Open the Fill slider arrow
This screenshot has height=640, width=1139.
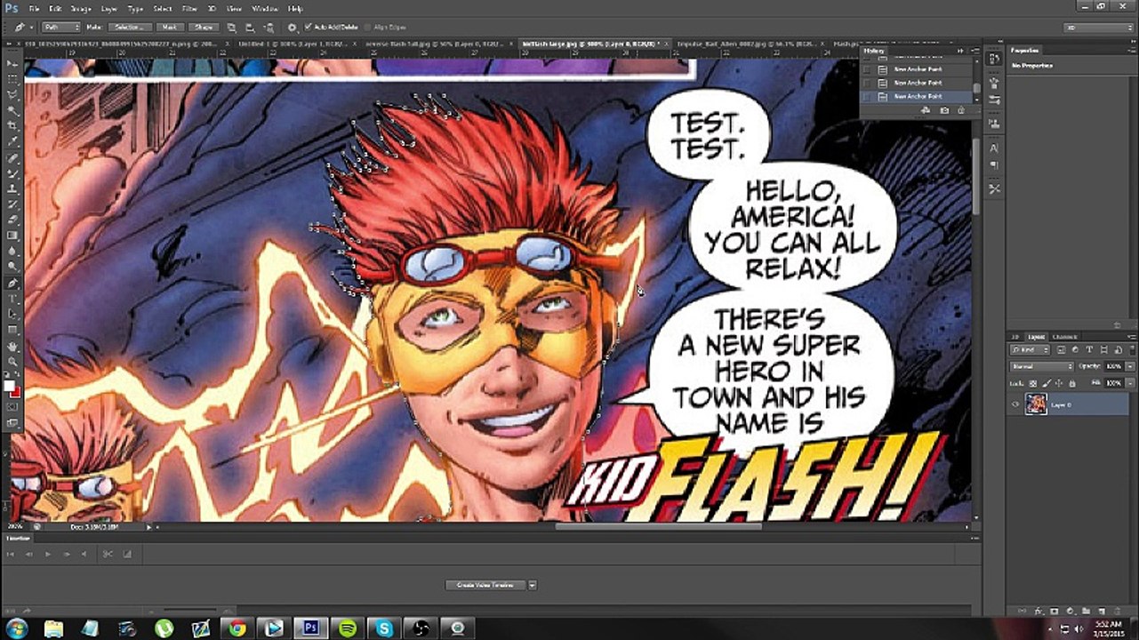click(1130, 382)
